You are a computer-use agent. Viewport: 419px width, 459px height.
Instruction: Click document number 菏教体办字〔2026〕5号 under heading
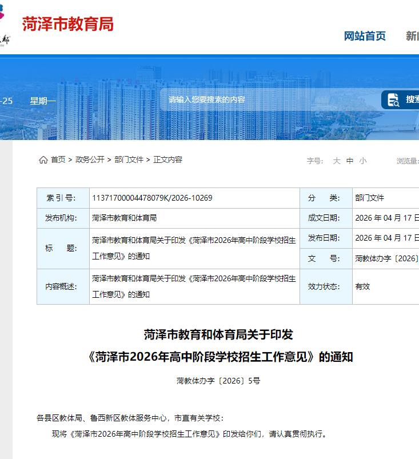coord(218,381)
